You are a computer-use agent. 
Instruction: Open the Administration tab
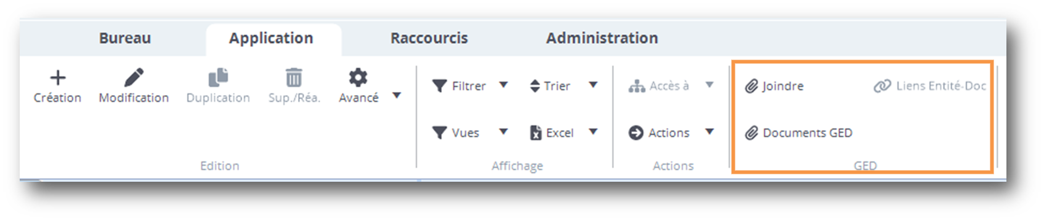tap(602, 38)
